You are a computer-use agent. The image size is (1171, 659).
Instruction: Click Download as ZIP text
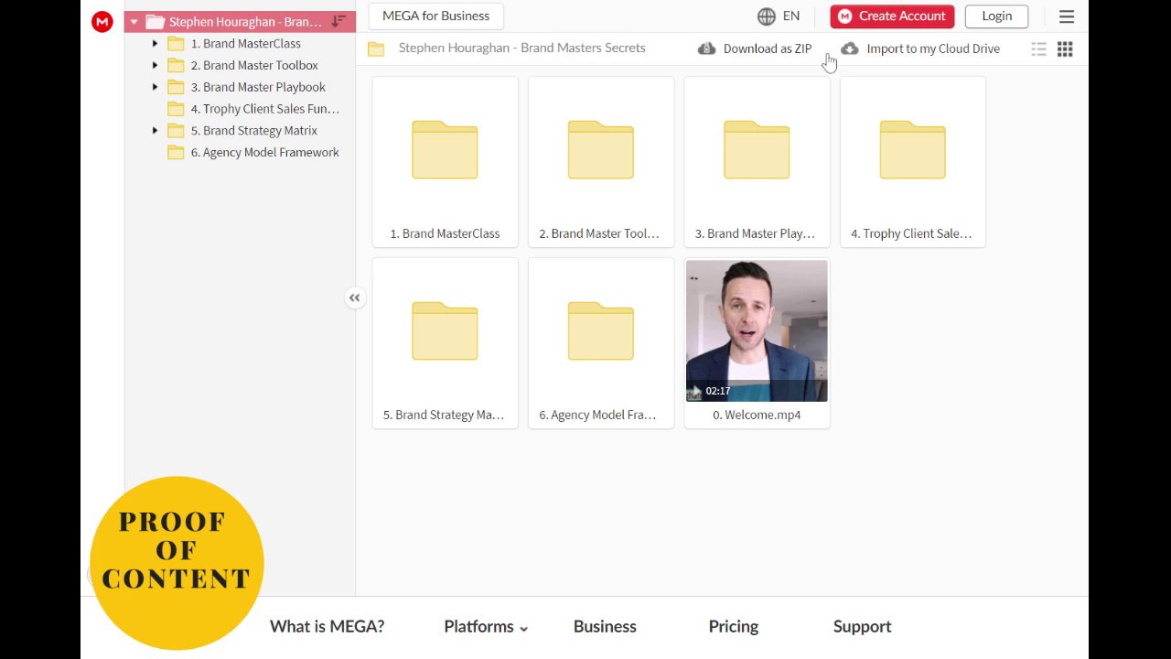(768, 49)
